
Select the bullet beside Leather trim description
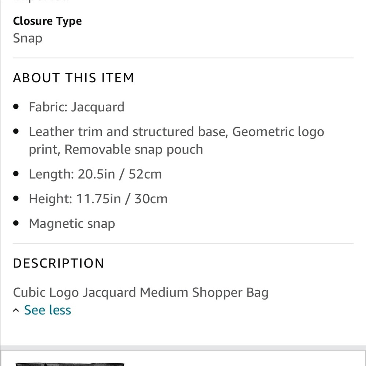tap(15, 131)
